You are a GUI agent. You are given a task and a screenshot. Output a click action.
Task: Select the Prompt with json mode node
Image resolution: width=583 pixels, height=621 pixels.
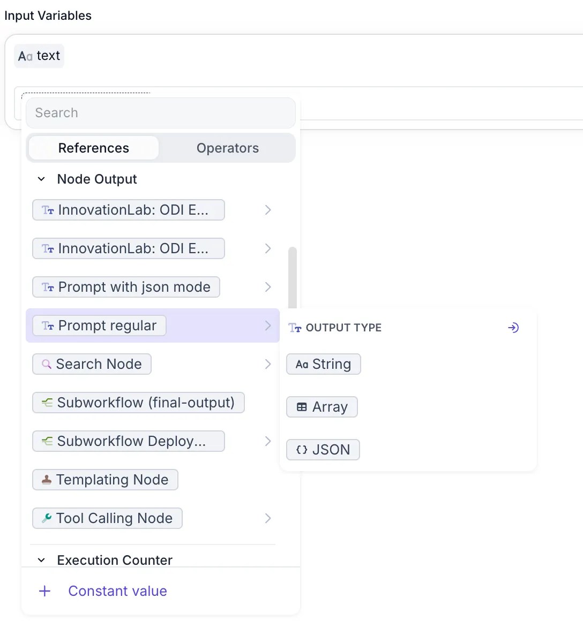126,287
